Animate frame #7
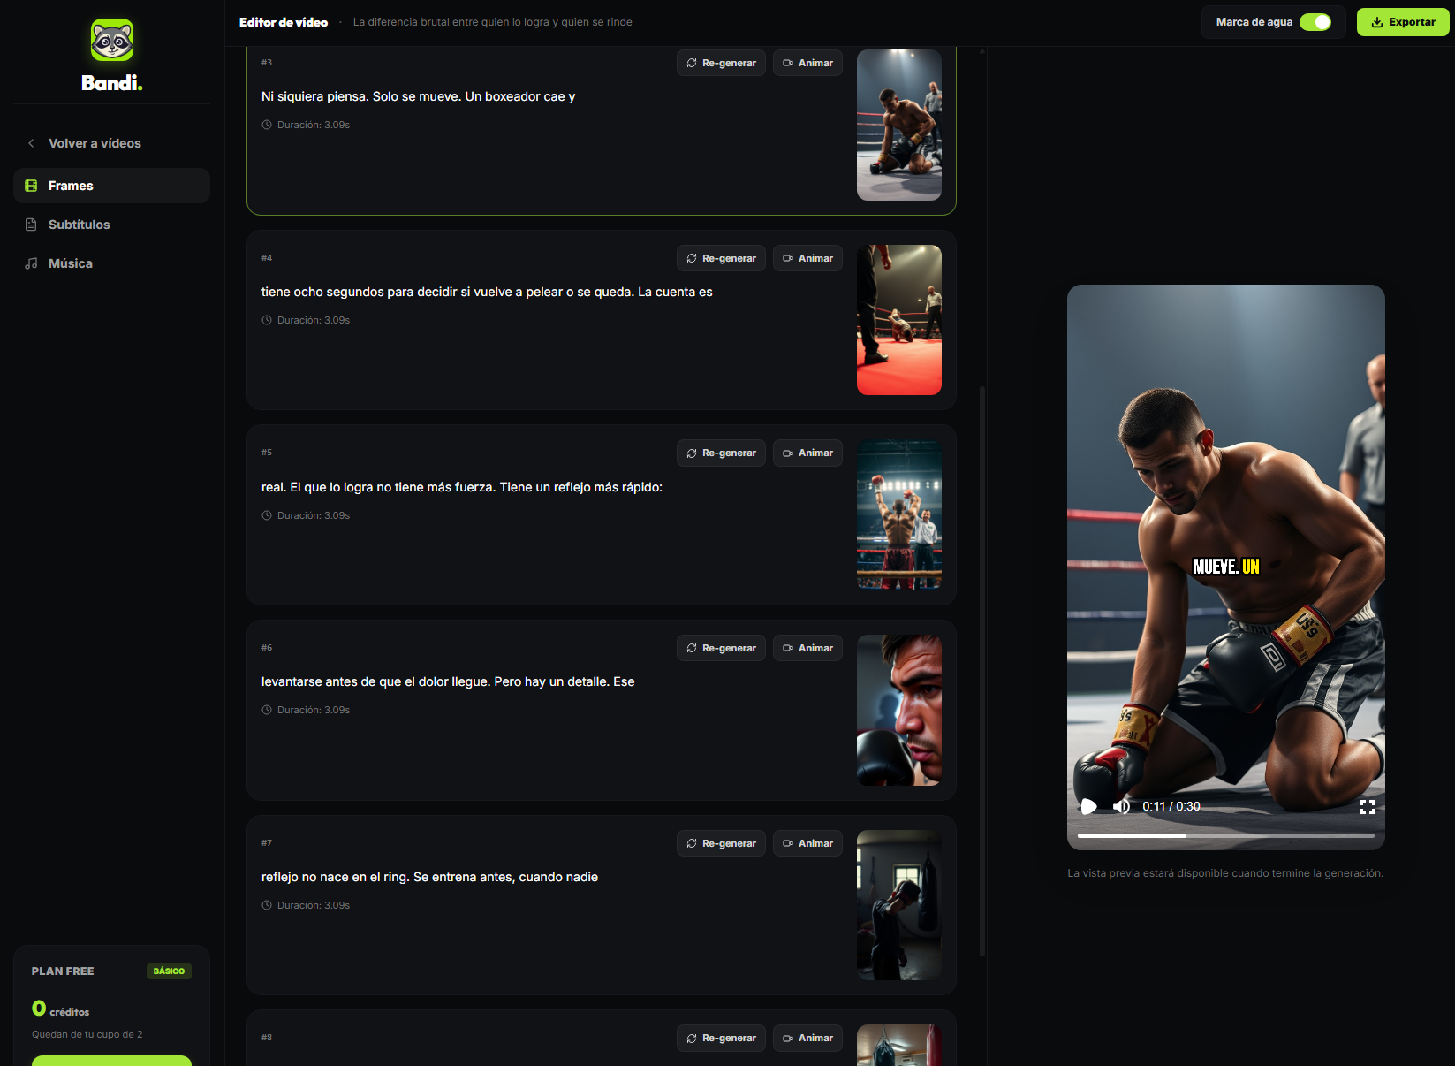 coord(807,843)
